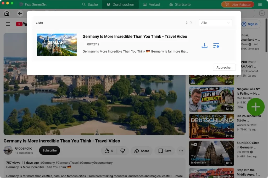Click the #GermanyTravel hashtag
268x178 pixels.
(x=67, y=163)
